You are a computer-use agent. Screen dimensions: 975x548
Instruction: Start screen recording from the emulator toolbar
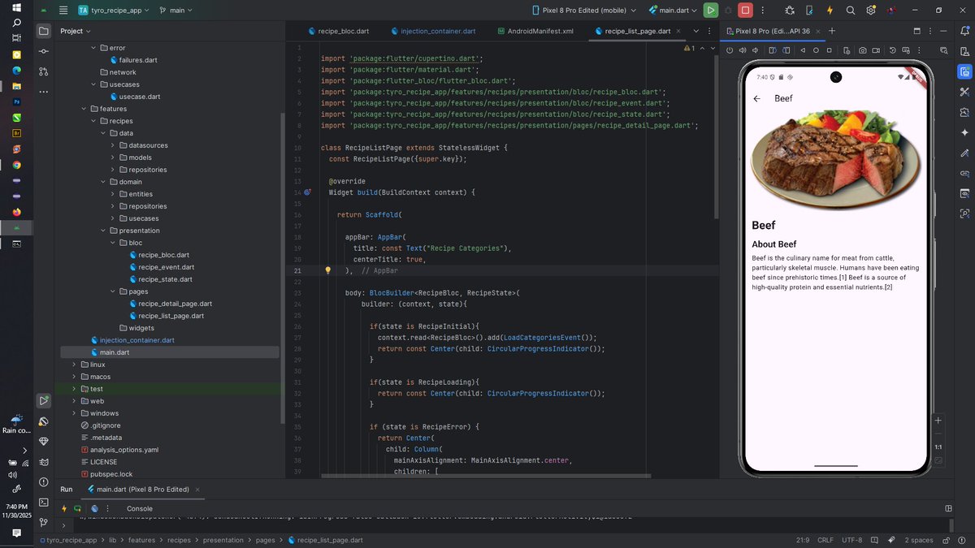(x=875, y=50)
